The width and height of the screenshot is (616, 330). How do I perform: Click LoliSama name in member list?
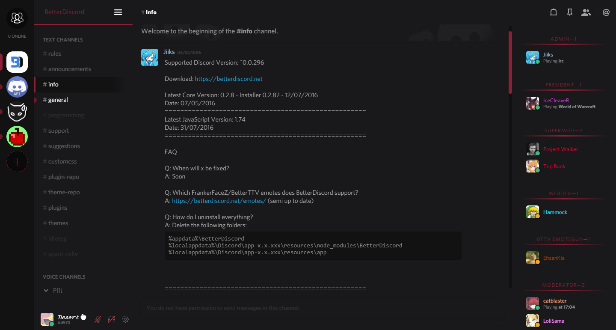(x=554, y=321)
